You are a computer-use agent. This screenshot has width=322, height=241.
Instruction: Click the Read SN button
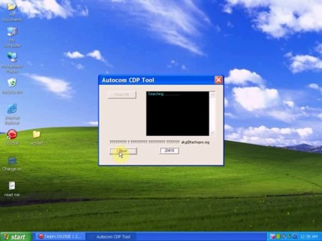(122, 94)
